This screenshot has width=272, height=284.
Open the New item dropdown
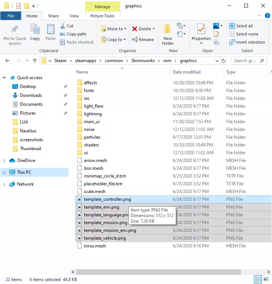coord(181,26)
